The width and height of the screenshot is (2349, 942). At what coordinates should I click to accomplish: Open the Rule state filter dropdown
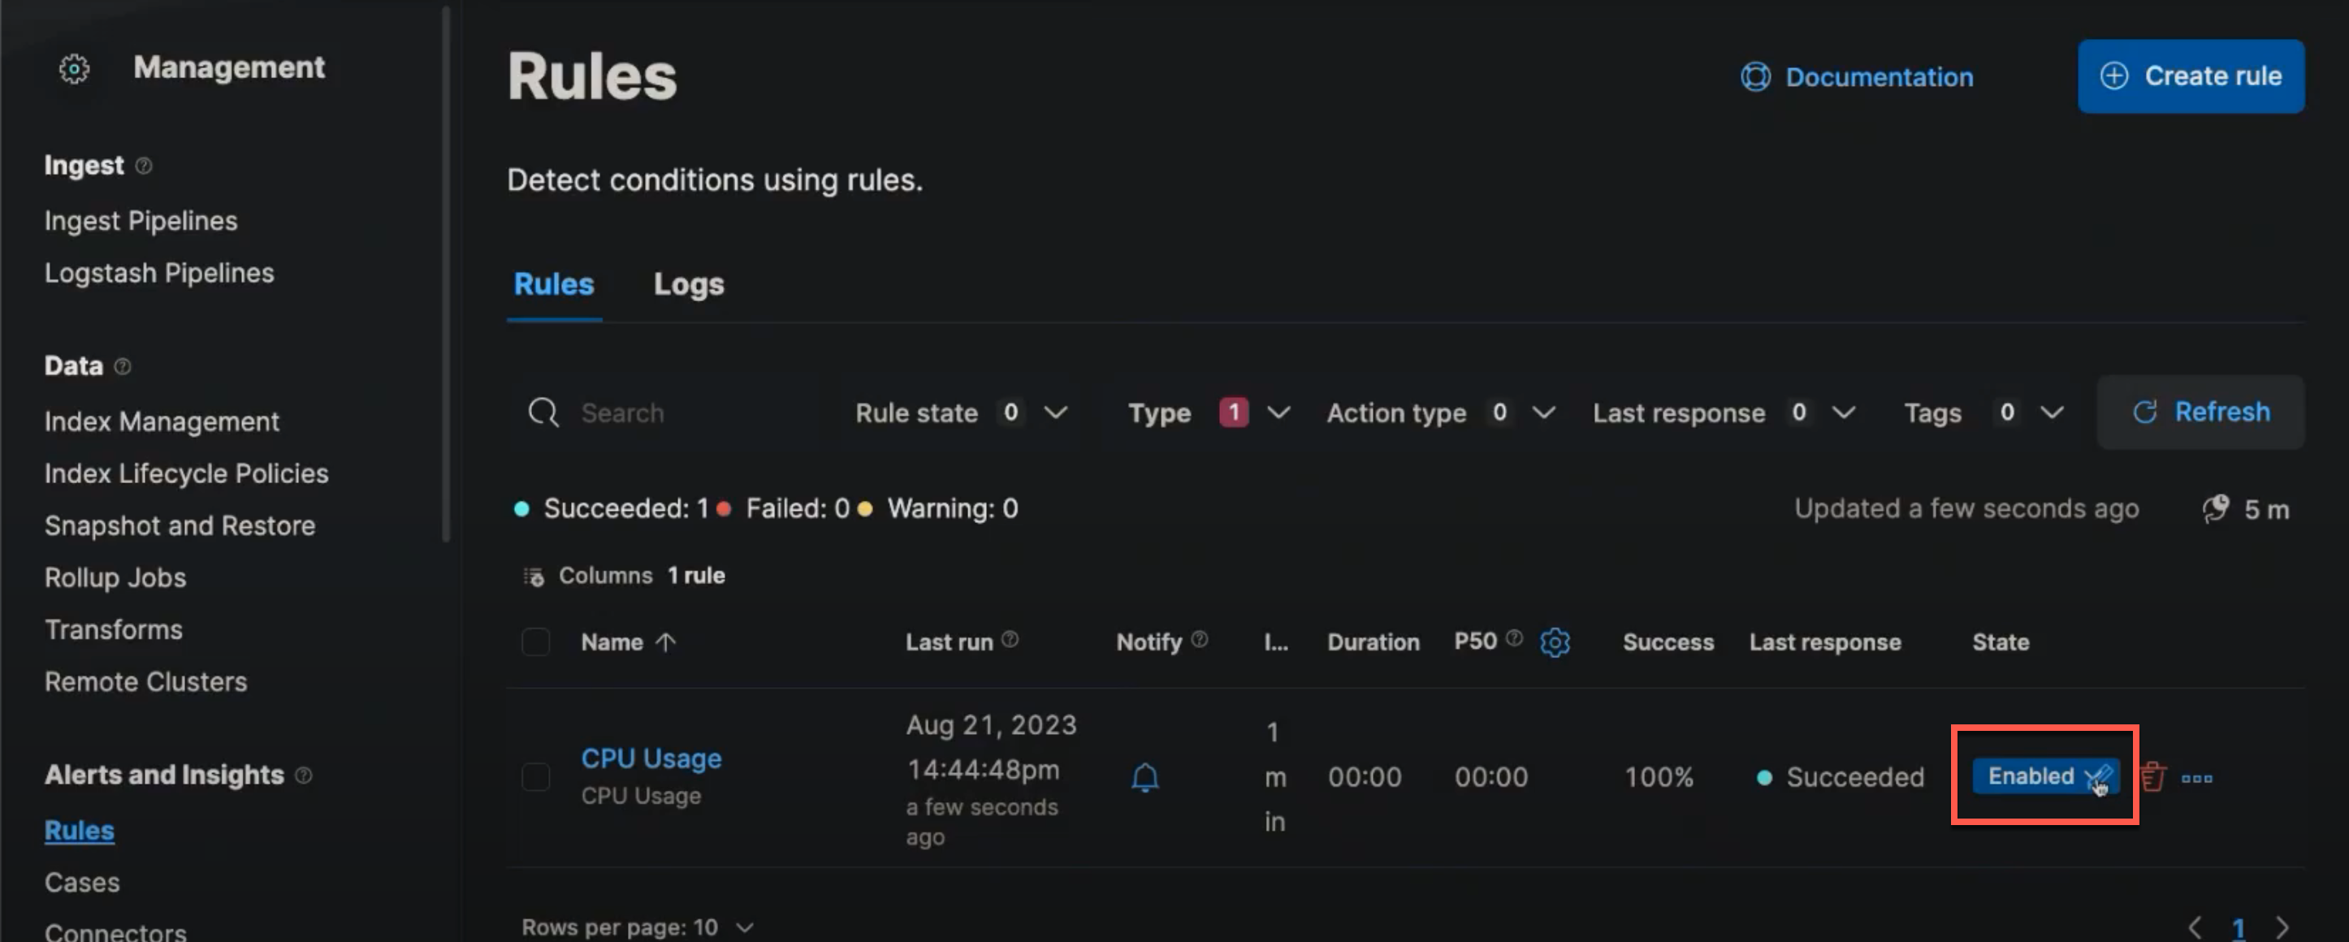coord(959,413)
